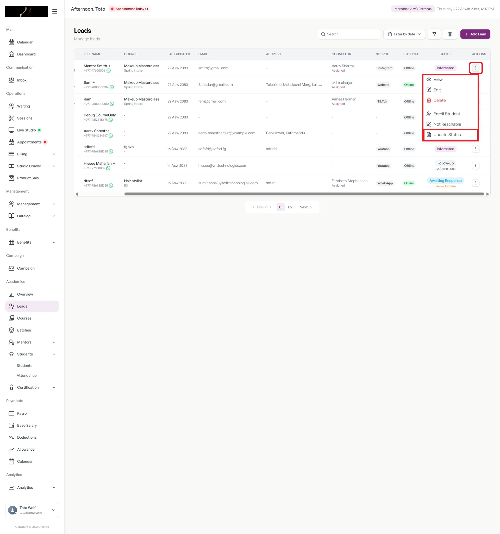Open Batches in the sidebar
Screen dimensions: 500x534
tap(32, 330)
